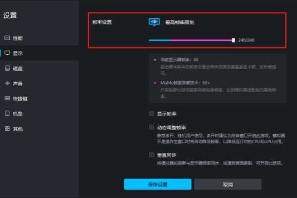Open the 磁盘 settings section
Screen dimensions: 297x198
point(39,68)
